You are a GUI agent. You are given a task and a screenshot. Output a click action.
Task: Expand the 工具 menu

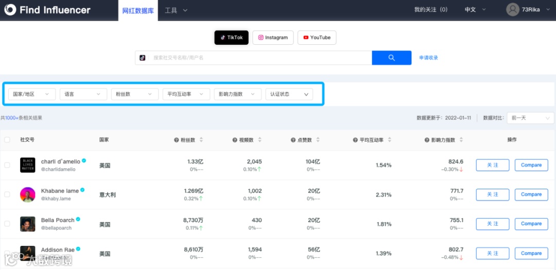pos(176,10)
